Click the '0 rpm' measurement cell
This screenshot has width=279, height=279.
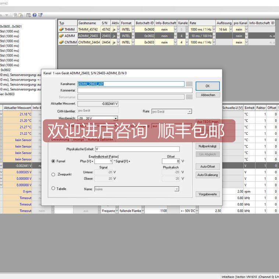17,192
